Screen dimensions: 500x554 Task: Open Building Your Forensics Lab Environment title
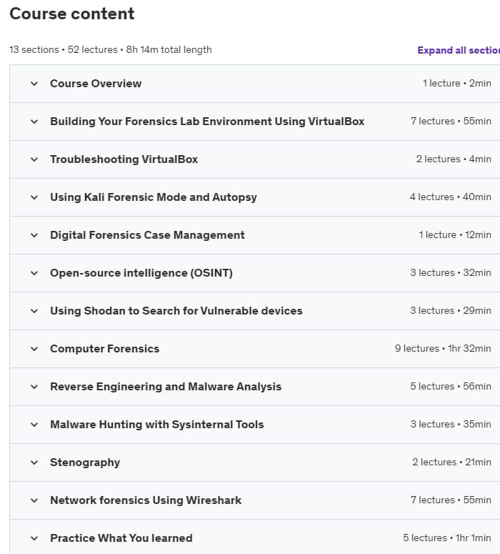click(x=207, y=122)
